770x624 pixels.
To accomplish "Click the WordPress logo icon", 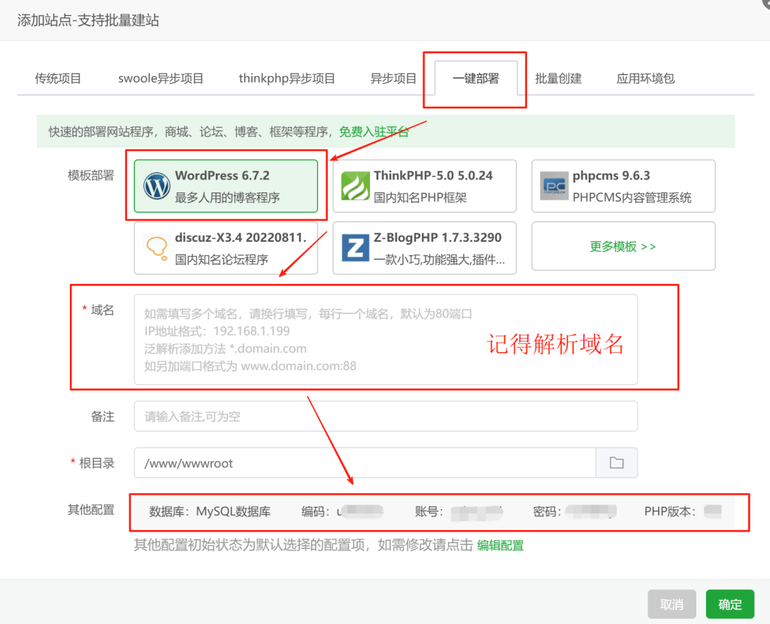I will point(156,186).
